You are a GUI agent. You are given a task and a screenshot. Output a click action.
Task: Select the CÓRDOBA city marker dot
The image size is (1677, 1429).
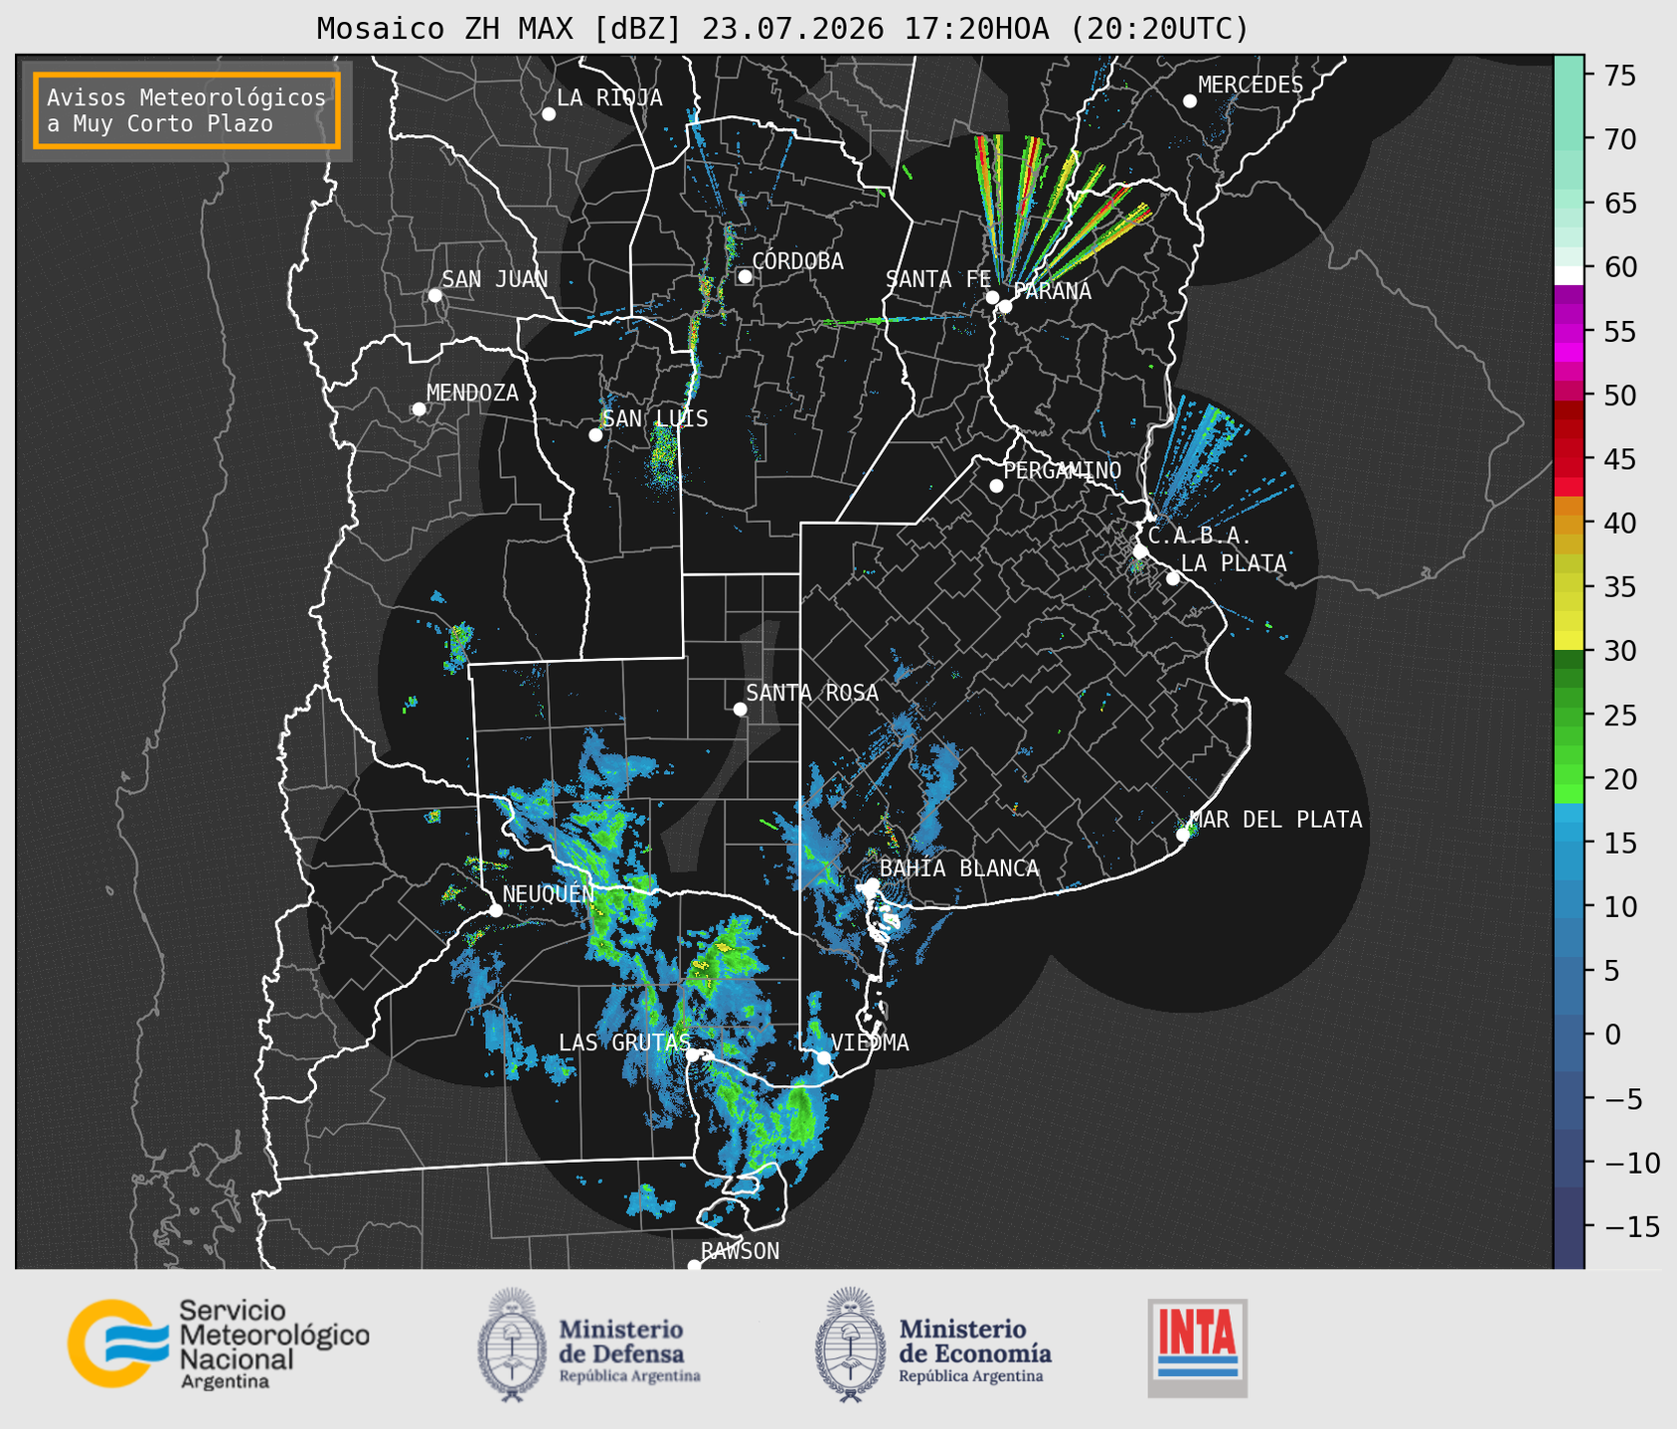745,276
